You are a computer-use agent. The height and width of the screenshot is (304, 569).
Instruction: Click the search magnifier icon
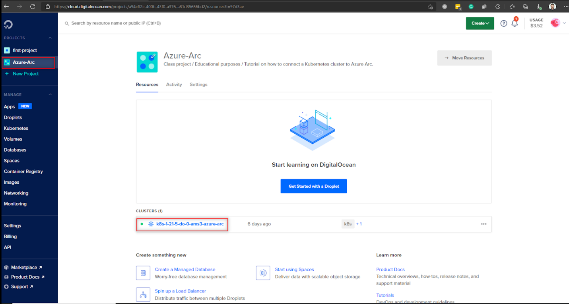pos(67,23)
